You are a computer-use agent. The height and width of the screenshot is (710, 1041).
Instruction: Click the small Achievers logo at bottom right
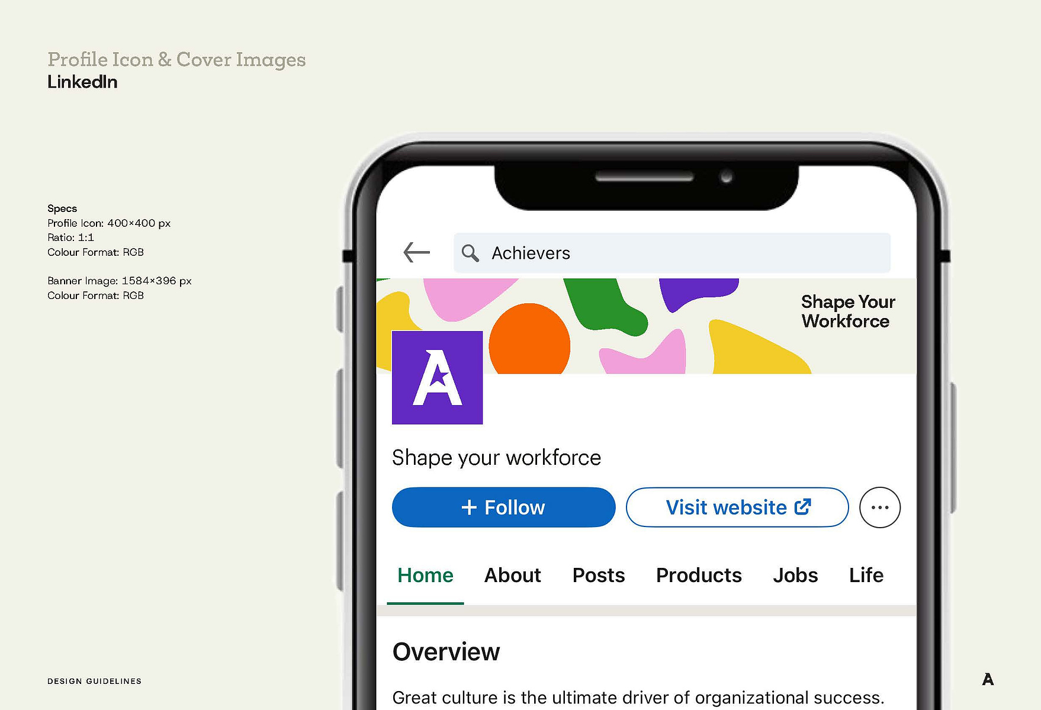(x=988, y=679)
